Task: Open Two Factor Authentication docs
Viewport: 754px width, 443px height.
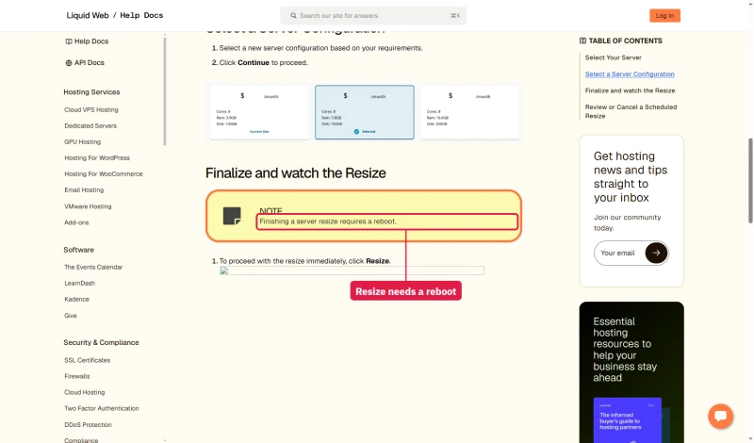Action: pos(102,408)
